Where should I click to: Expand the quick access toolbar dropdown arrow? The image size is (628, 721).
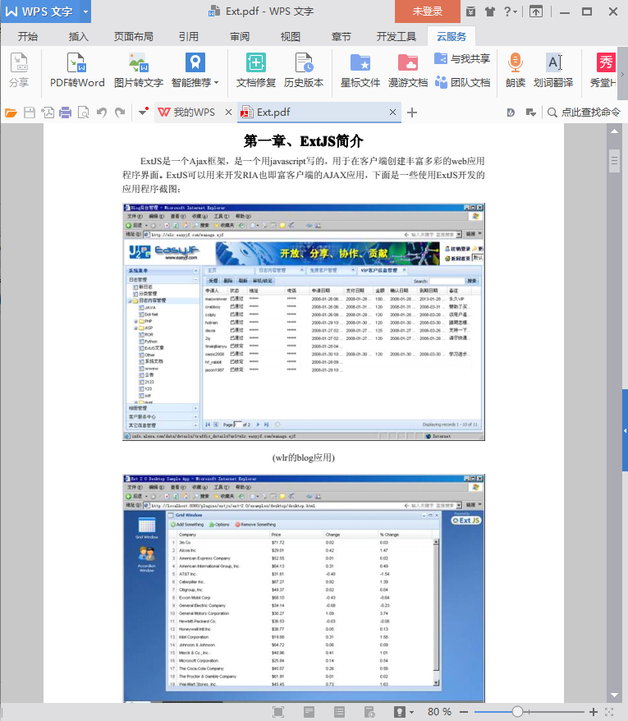coord(143,113)
